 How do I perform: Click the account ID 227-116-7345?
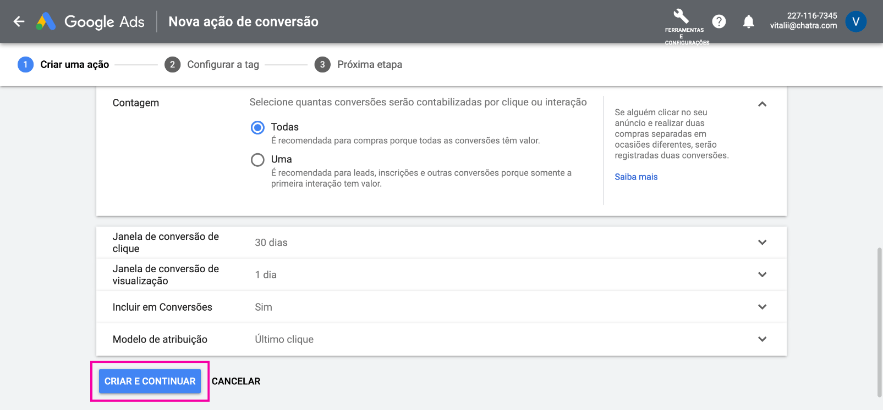[x=812, y=16]
